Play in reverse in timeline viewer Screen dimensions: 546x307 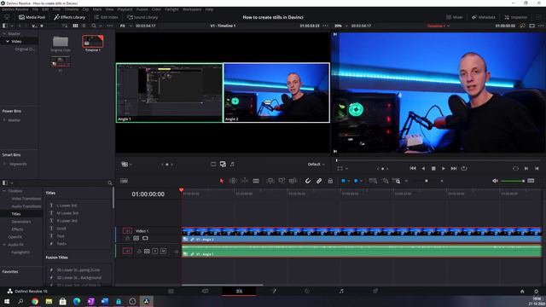423,168
